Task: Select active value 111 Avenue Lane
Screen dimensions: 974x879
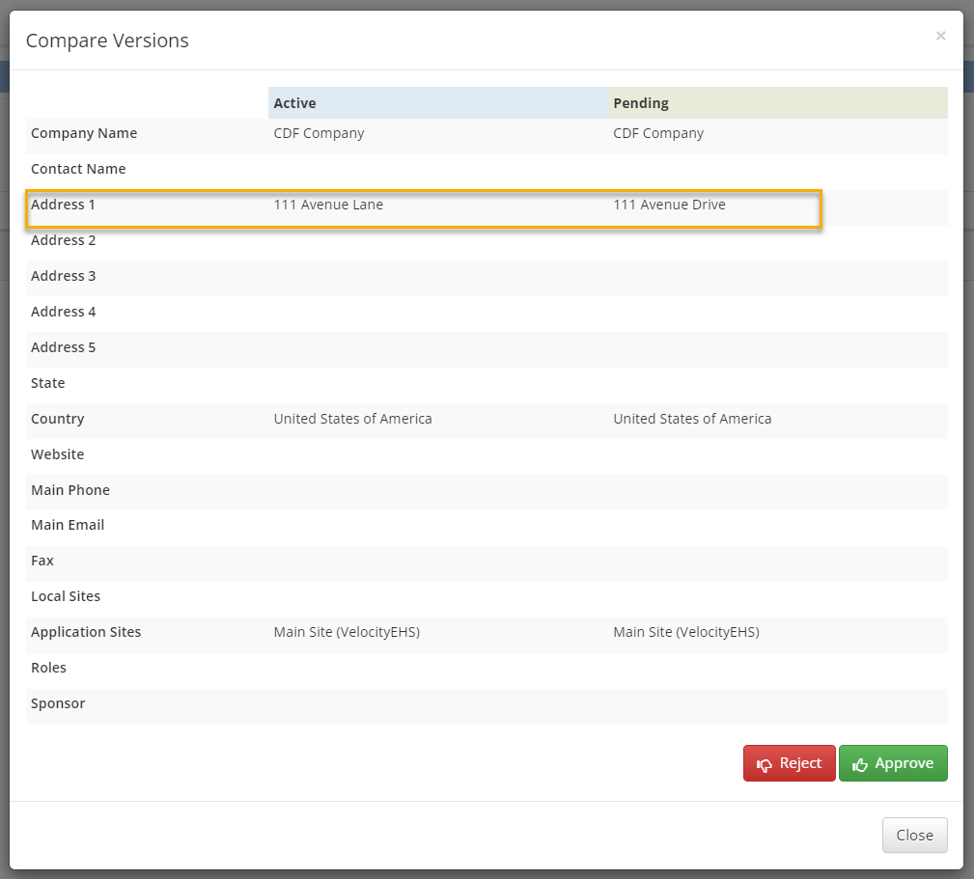Action: pos(328,205)
